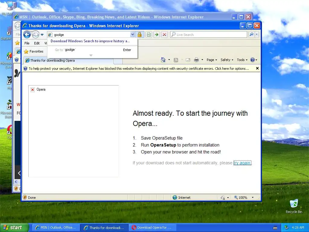Viewport: 309px width, 232px height.
Task: Open the Edit menu
Action: coord(37,43)
